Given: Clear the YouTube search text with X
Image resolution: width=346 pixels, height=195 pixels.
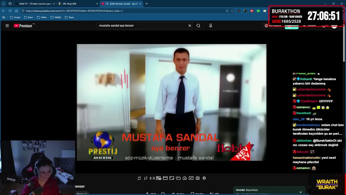Looking at the screenshot, I should pyautogui.click(x=190, y=26).
